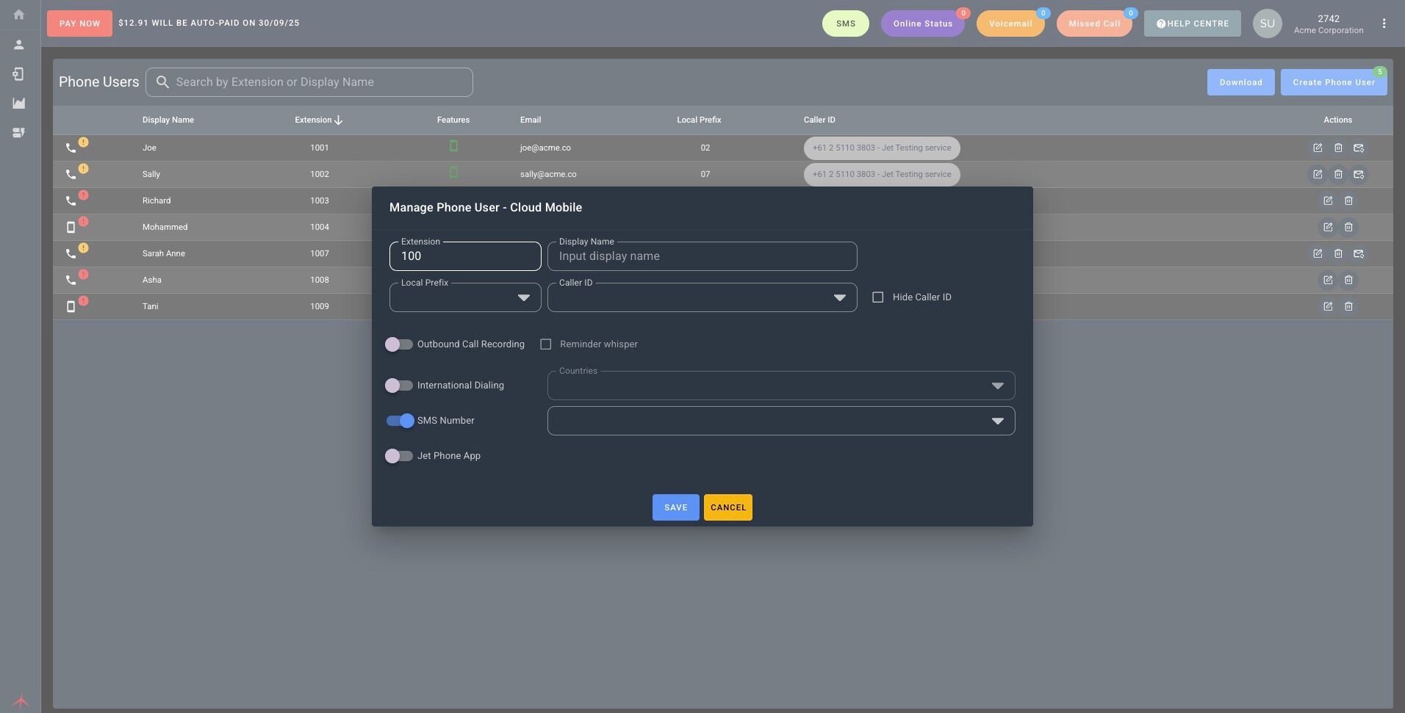
Task: Click the SAVE button in dialog
Action: coord(676,507)
